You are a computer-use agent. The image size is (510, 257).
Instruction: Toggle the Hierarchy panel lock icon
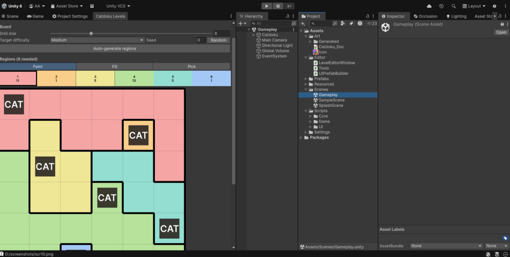click(288, 16)
